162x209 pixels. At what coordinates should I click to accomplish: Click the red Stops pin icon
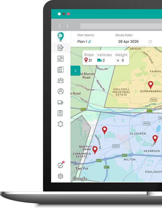click(86, 60)
